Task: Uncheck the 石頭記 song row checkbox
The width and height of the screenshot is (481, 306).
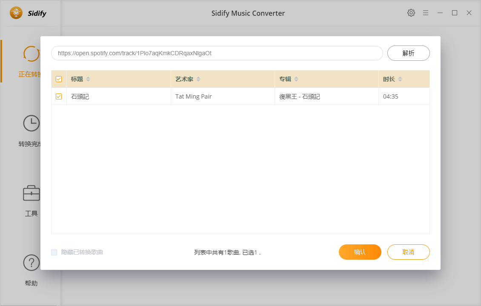Action: tap(59, 96)
